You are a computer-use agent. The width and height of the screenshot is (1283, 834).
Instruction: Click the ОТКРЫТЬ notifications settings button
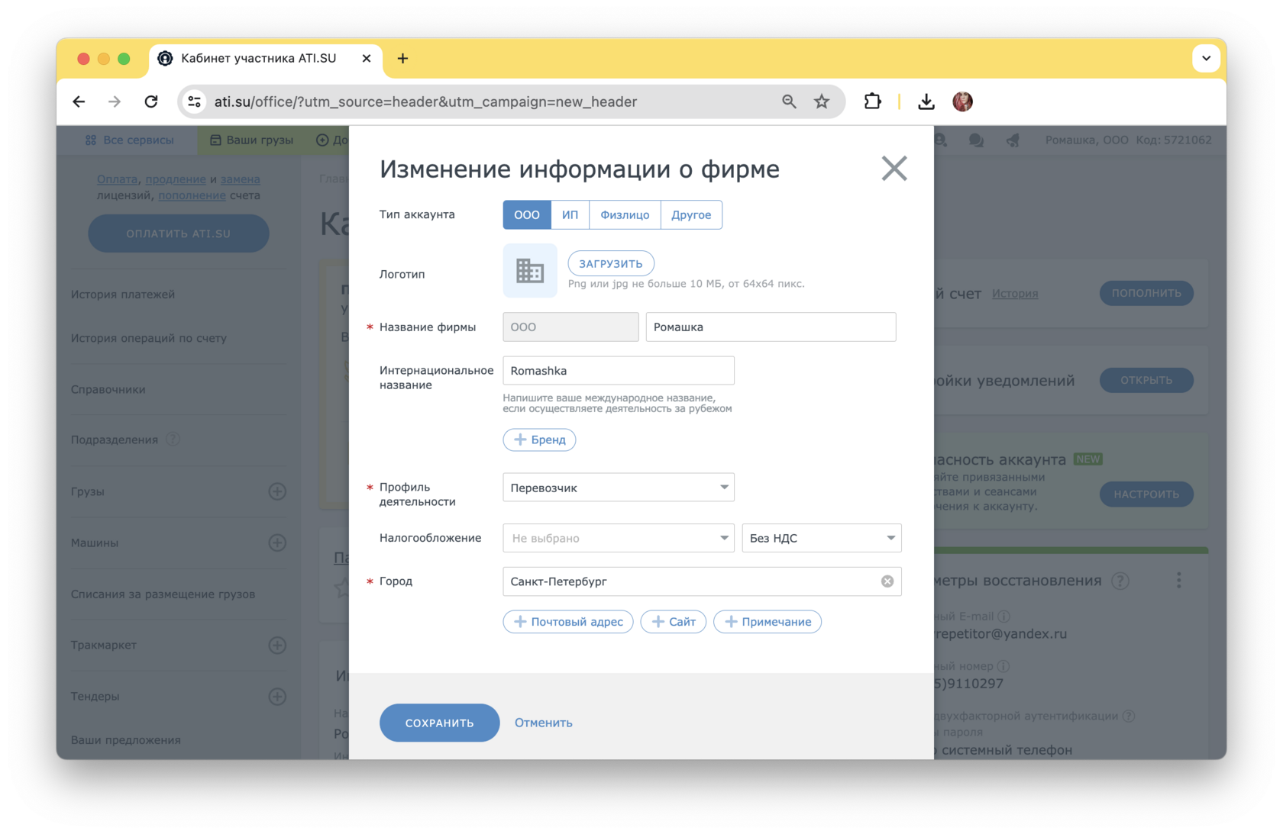[x=1146, y=380]
